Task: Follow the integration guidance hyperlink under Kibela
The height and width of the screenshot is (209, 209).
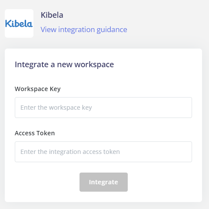Action: coord(84,29)
